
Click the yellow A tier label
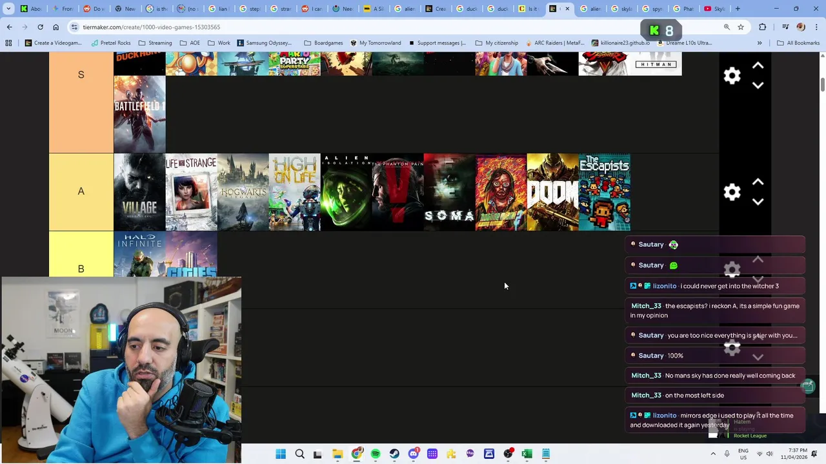click(x=81, y=191)
